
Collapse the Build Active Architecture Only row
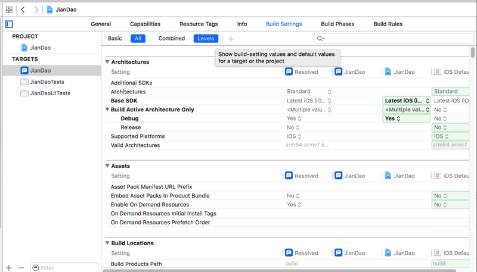tap(108, 110)
